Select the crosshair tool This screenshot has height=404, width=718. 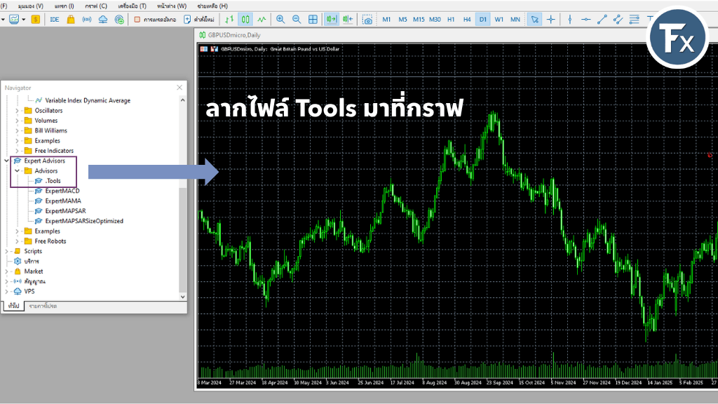coord(550,19)
